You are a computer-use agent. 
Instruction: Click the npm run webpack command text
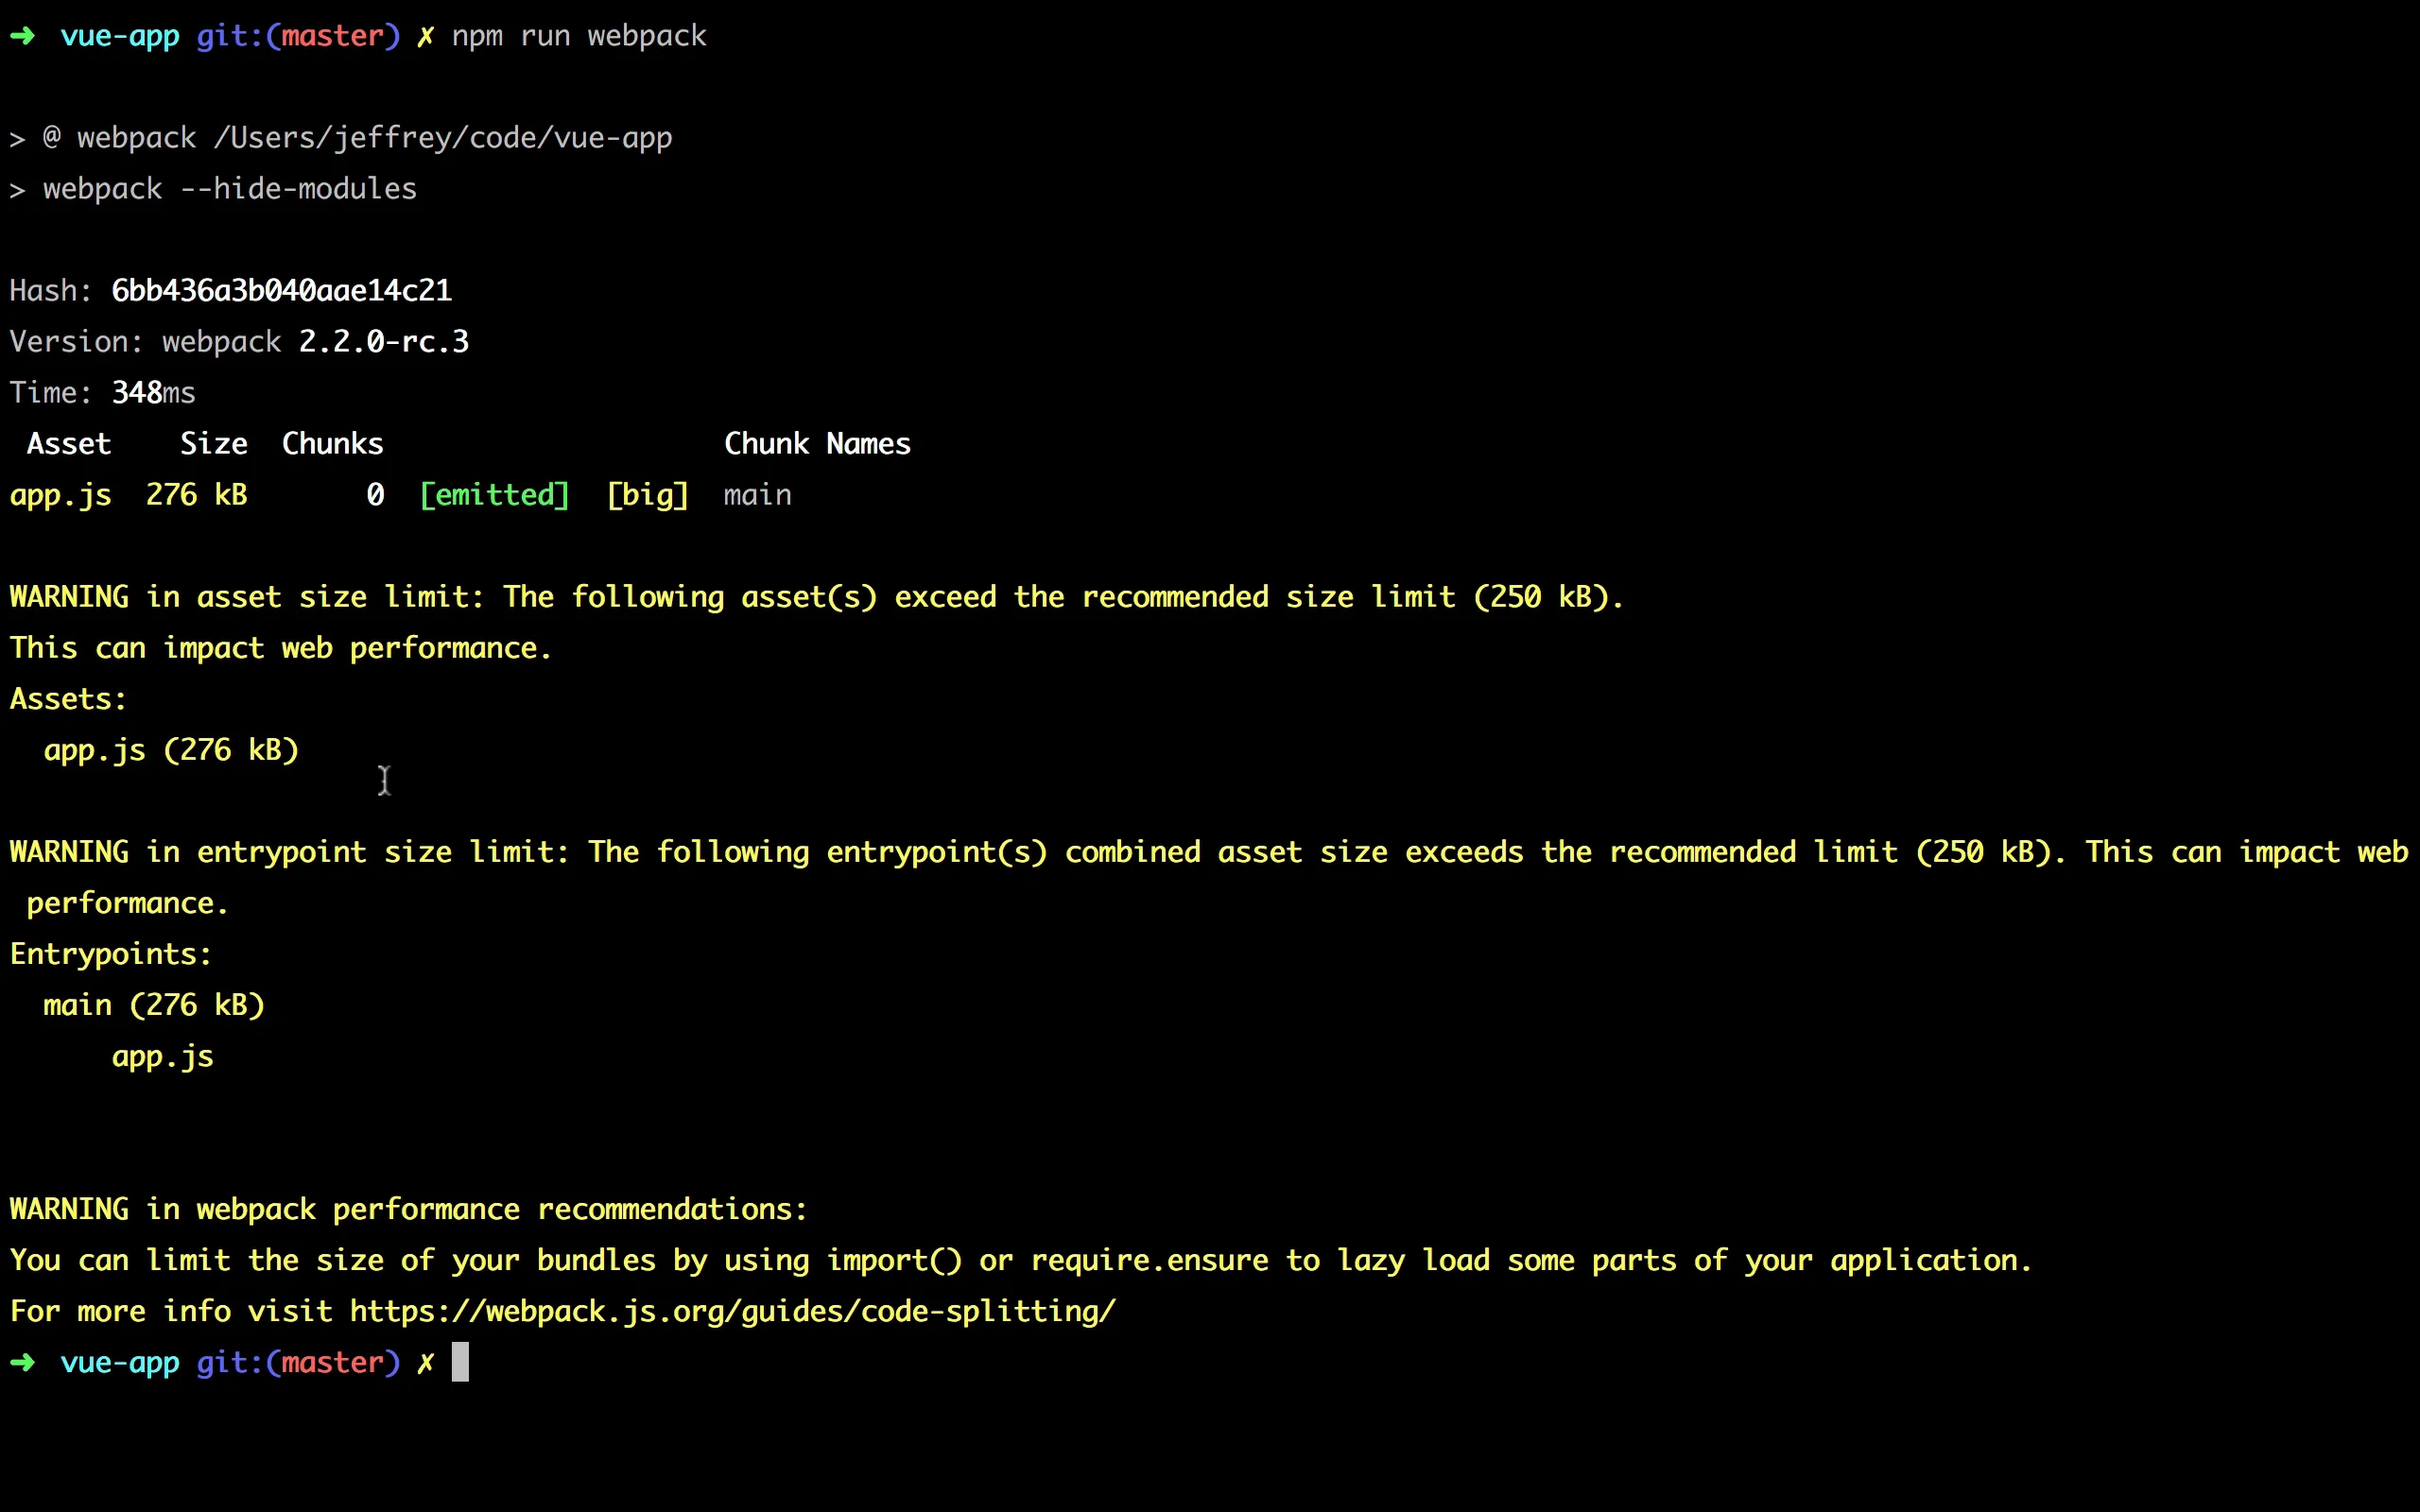tap(579, 37)
